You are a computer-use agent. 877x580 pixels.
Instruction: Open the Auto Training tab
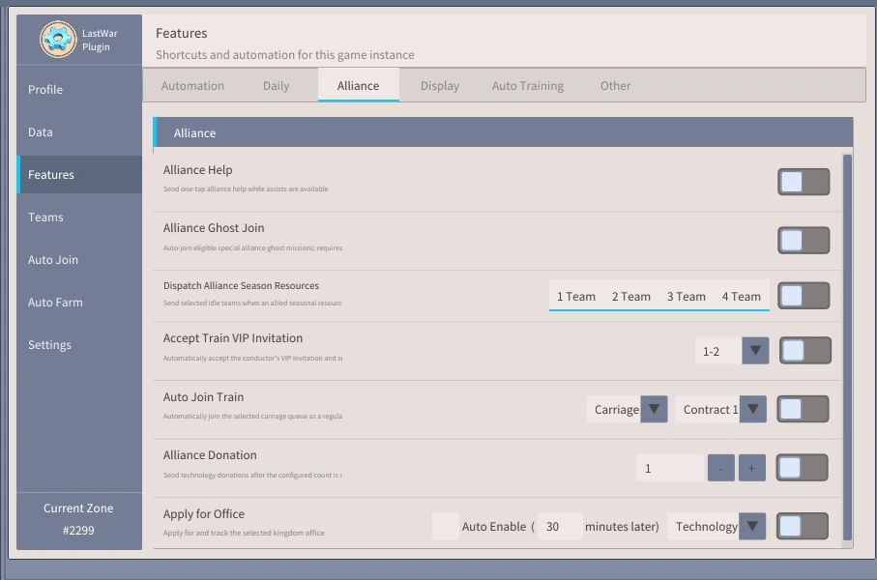[x=528, y=86]
